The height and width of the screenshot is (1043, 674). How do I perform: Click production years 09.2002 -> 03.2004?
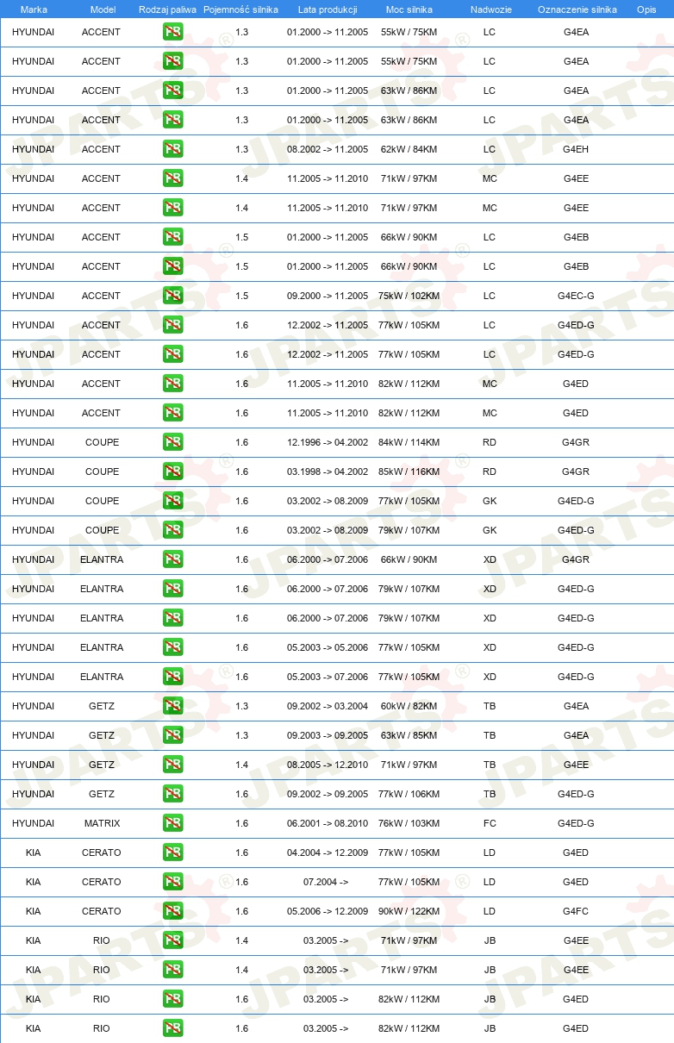pyautogui.click(x=328, y=706)
